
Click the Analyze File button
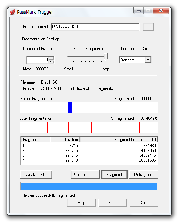36,175
